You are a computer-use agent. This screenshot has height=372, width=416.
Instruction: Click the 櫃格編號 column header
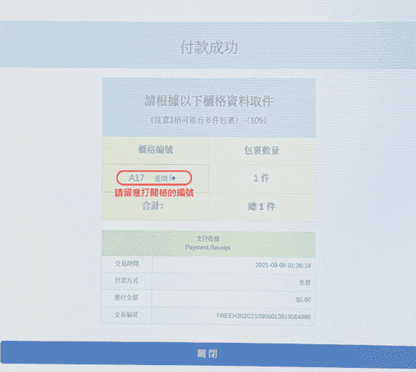pos(155,150)
